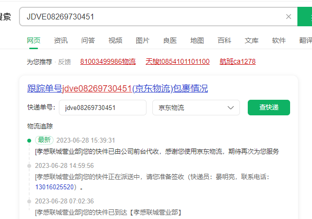Open suggested link 航班ca1278
This screenshot has width=312, height=219.
click(238, 62)
